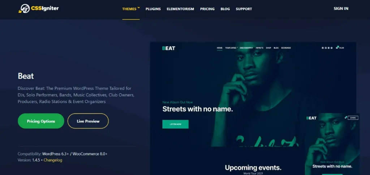
Task: Click the mobile preview cart icon
Action: coord(346,117)
